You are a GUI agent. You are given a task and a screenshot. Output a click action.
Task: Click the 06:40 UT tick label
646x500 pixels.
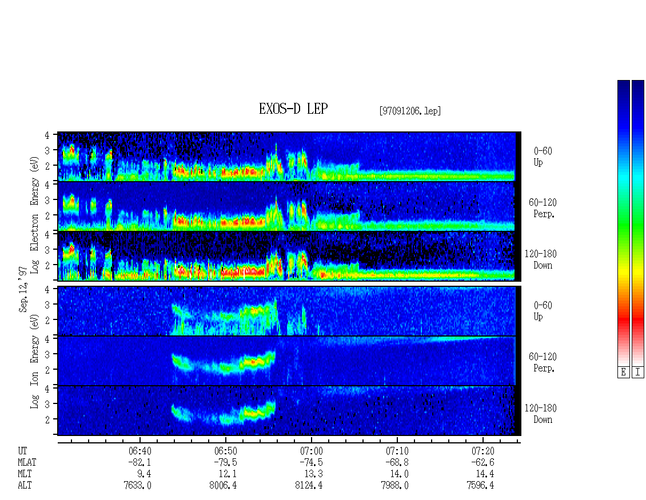coord(140,451)
